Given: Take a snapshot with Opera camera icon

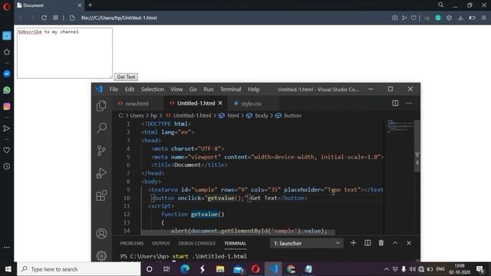Looking at the screenshot, I should (x=394, y=18).
